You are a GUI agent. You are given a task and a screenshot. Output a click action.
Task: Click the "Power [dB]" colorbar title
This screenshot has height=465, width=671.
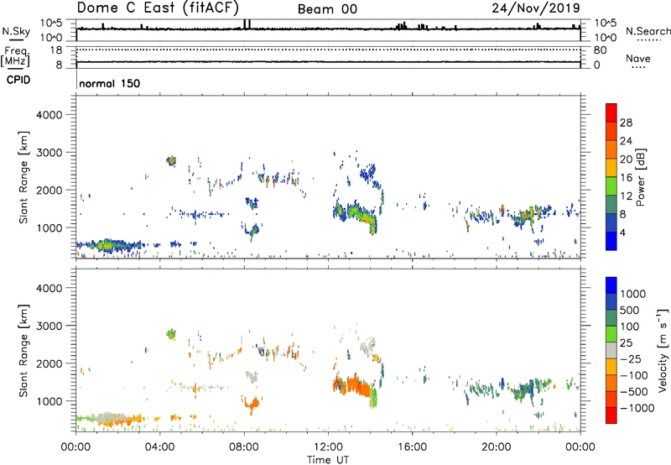[641, 177]
